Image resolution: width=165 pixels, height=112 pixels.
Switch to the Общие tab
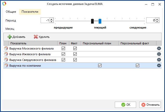(x=11, y=12)
